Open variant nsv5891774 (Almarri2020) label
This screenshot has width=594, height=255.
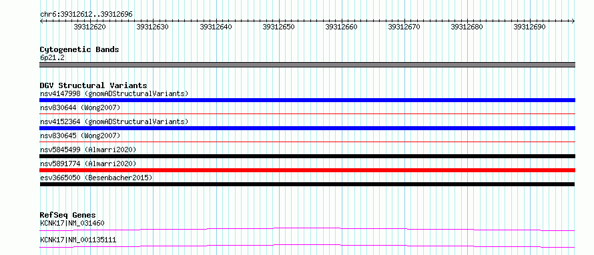pos(88,164)
